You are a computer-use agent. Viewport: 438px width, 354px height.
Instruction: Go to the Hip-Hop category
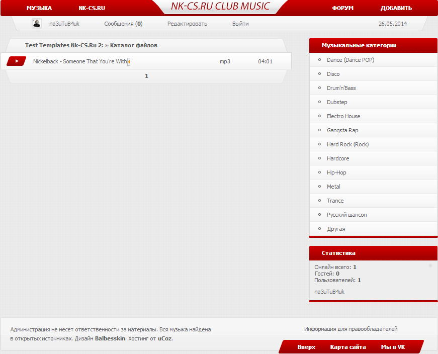coord(336,172)
